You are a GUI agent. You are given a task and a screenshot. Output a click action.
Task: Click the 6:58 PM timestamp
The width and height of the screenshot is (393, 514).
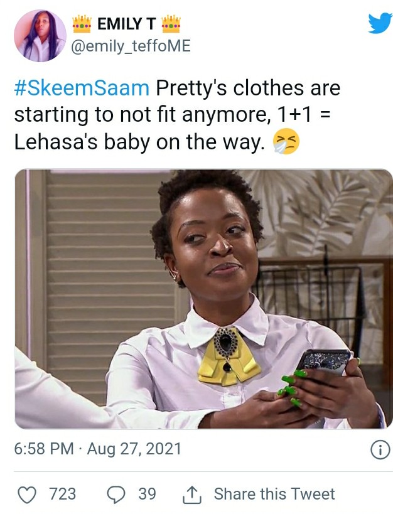pyautogui.click(x=43, y=449)
